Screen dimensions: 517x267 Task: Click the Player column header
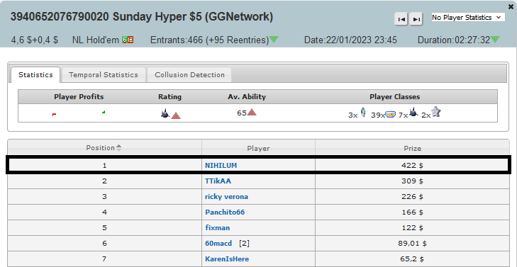[x=258, y=149]
